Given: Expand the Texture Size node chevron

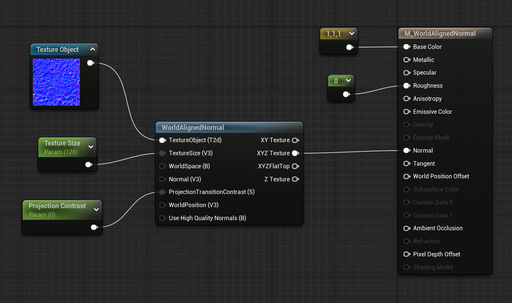Looking at the screenshot, I should point(91,147).
